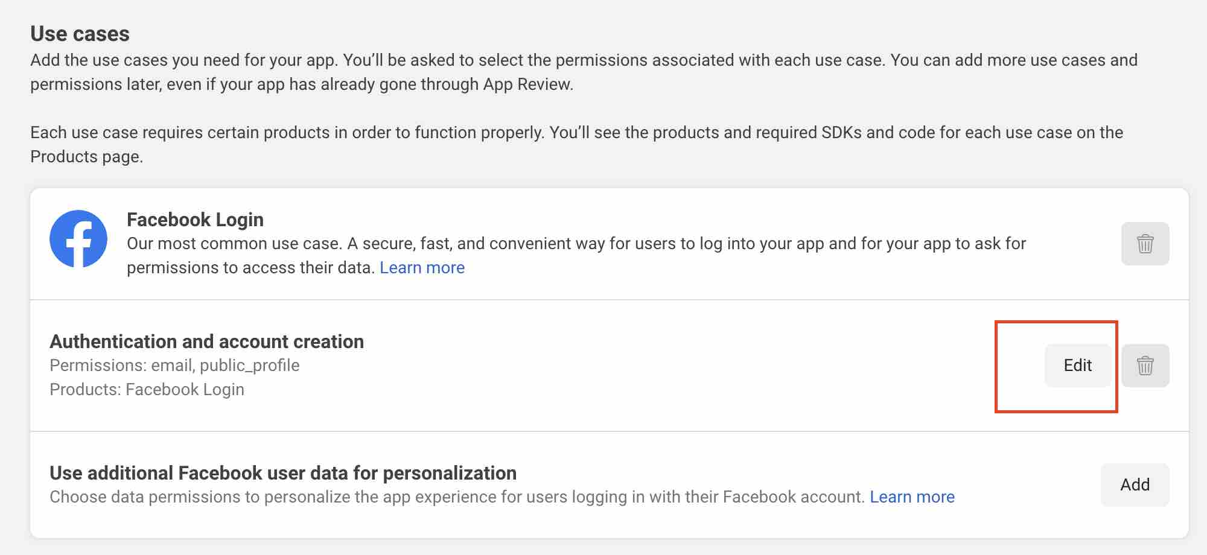Viewport: 1207px width, 555px height.
Task: Delete the Facebook Login use case
Action: pyautogui.click(x=1145, y=244)
